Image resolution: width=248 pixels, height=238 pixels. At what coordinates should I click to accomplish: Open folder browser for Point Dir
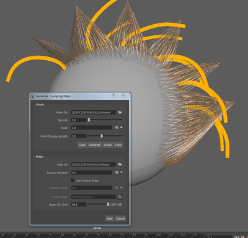point(120,112)
